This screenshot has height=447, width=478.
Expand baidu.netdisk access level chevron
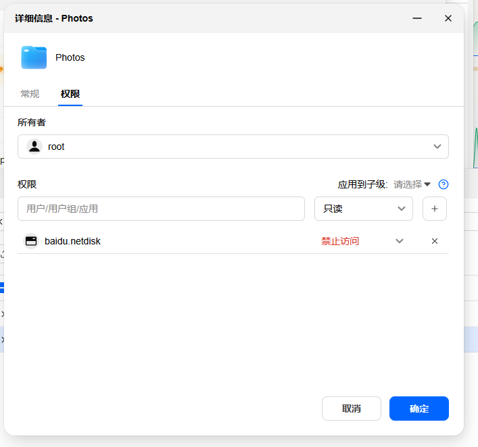point(400,241)
